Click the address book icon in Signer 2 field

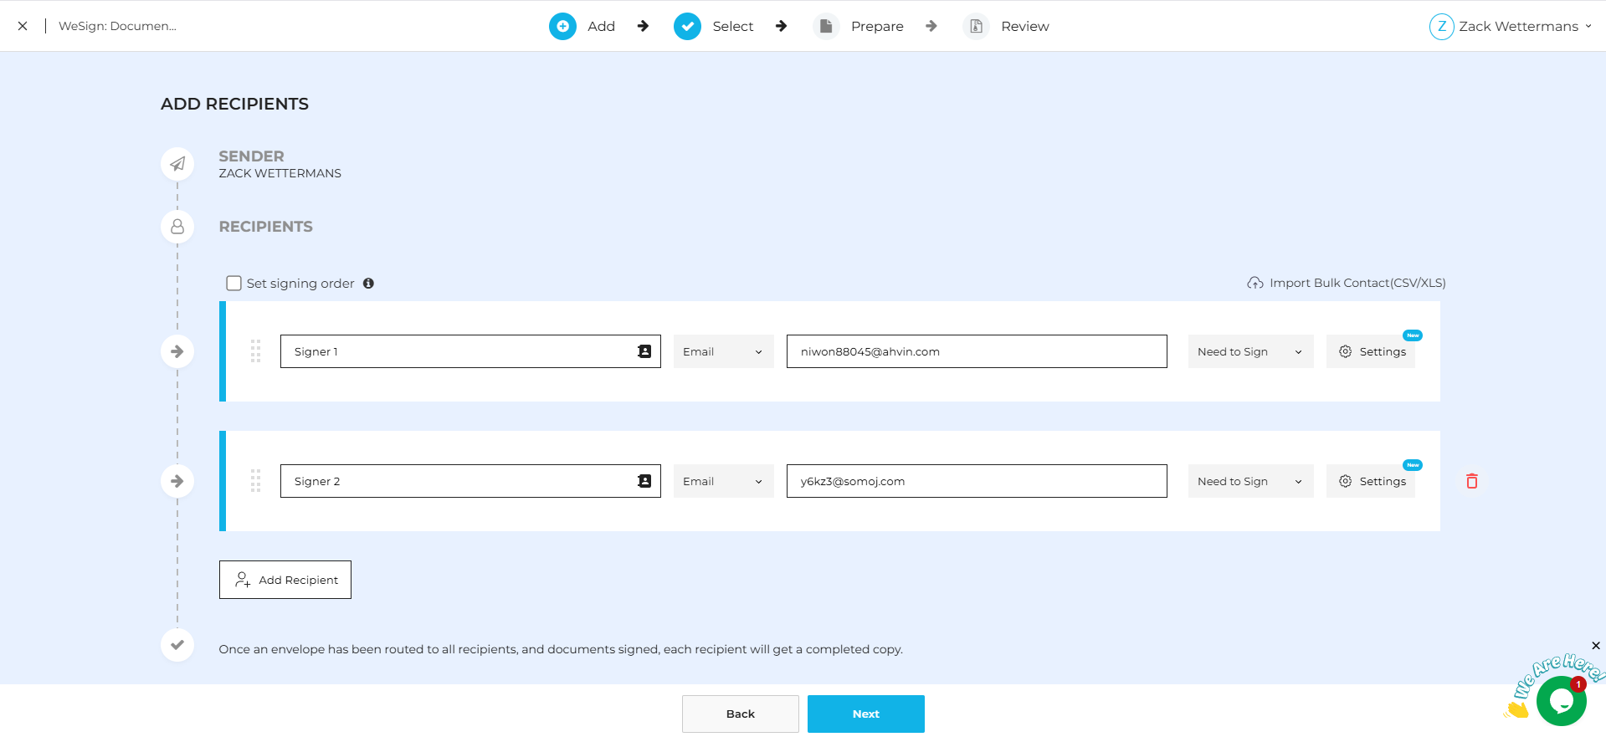(644, 481)
